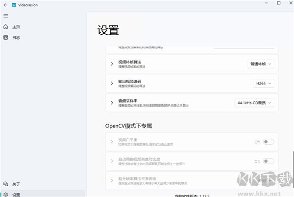Toggle the 视频白平衡 switch
The height and width of the screenshot is (197, 294).
(x=269, y=142)
